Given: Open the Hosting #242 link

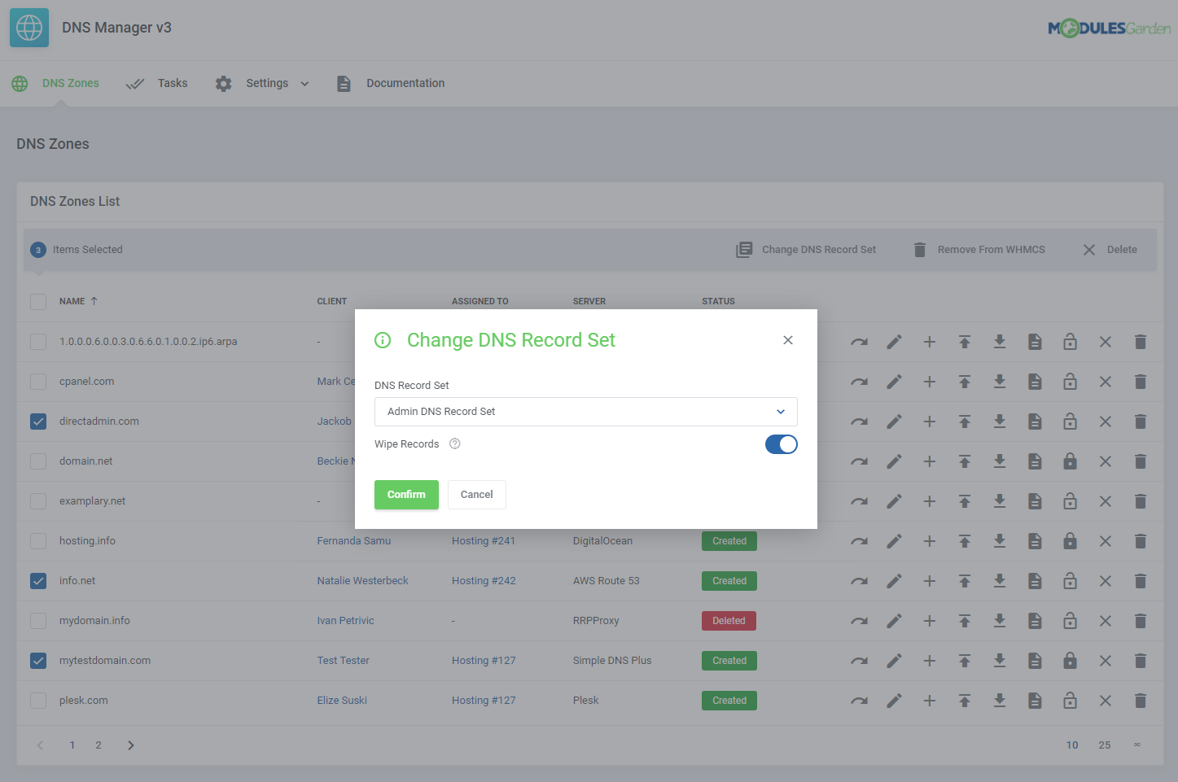Looking at the screenshot, I should point(484,581).
